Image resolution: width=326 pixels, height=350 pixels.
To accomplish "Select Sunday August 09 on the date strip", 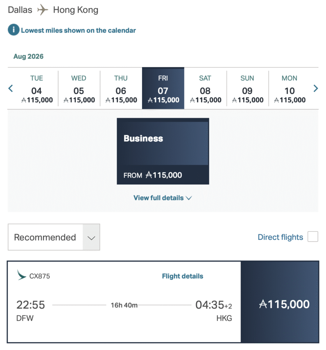I will point(247,88).
